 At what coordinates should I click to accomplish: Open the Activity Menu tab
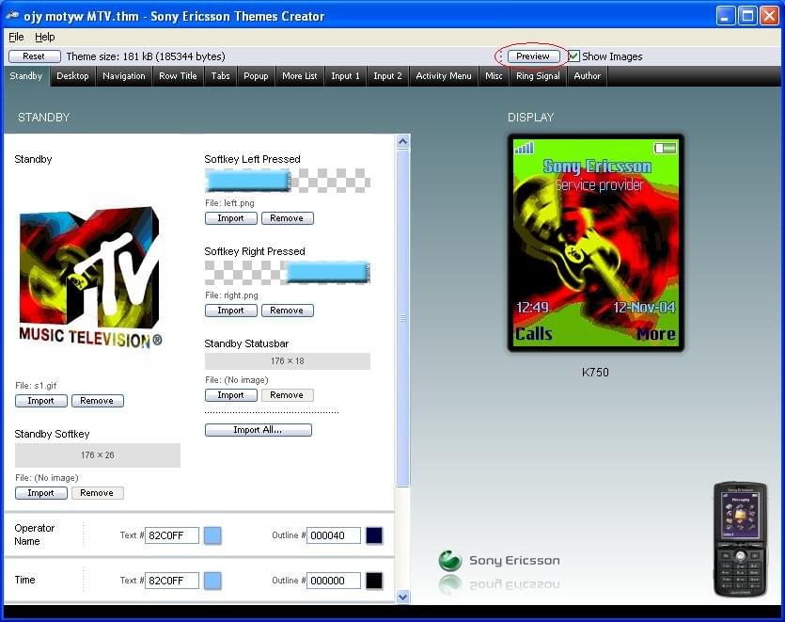(x=444, y=76)
